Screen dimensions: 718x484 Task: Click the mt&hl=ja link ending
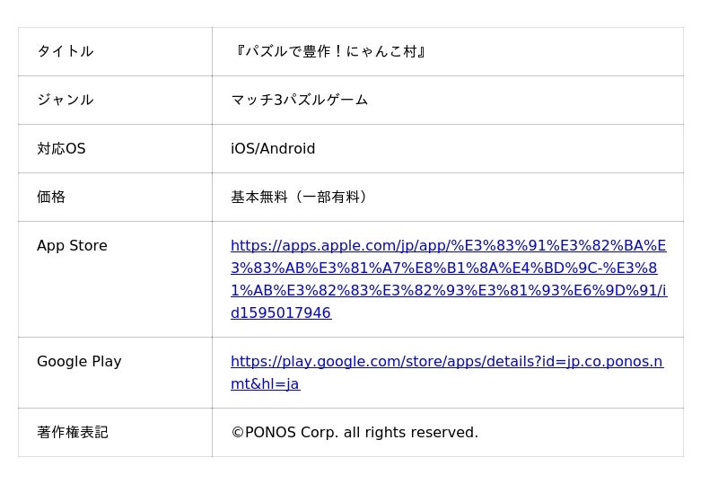pyautogui.click(x=265, y=384)
